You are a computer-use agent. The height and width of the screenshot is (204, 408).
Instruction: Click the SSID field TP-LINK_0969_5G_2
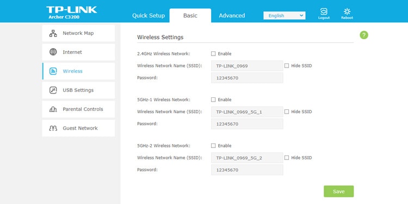click(247, 158)
